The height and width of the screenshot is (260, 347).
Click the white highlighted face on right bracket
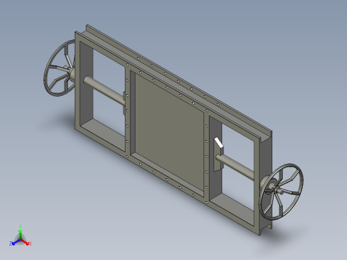[x=218, y=143]
